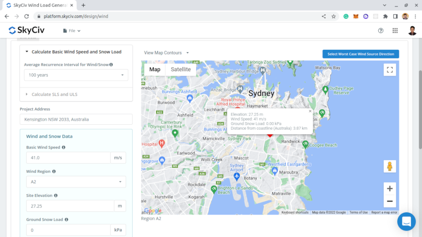Select the Street View pegman icon

coord(389,166)
